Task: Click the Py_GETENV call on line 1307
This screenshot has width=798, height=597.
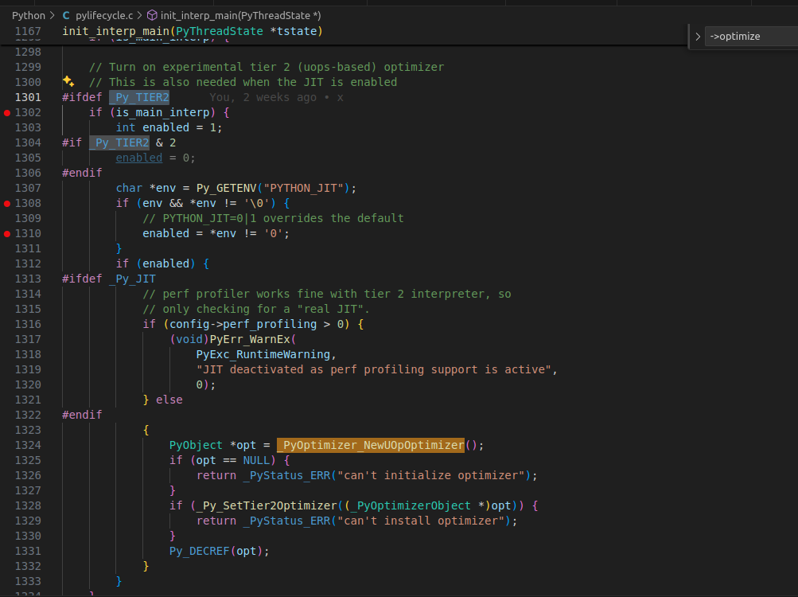Action: [229, 189]
